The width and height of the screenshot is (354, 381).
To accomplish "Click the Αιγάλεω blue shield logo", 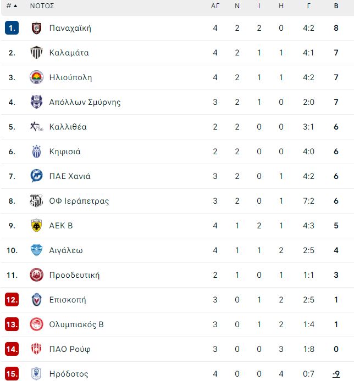I will [36, 250].
